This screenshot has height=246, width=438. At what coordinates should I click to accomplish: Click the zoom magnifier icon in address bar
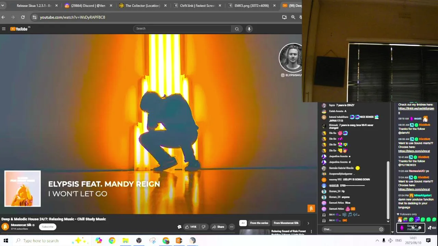pyautogui.click(x=293, y=17)
